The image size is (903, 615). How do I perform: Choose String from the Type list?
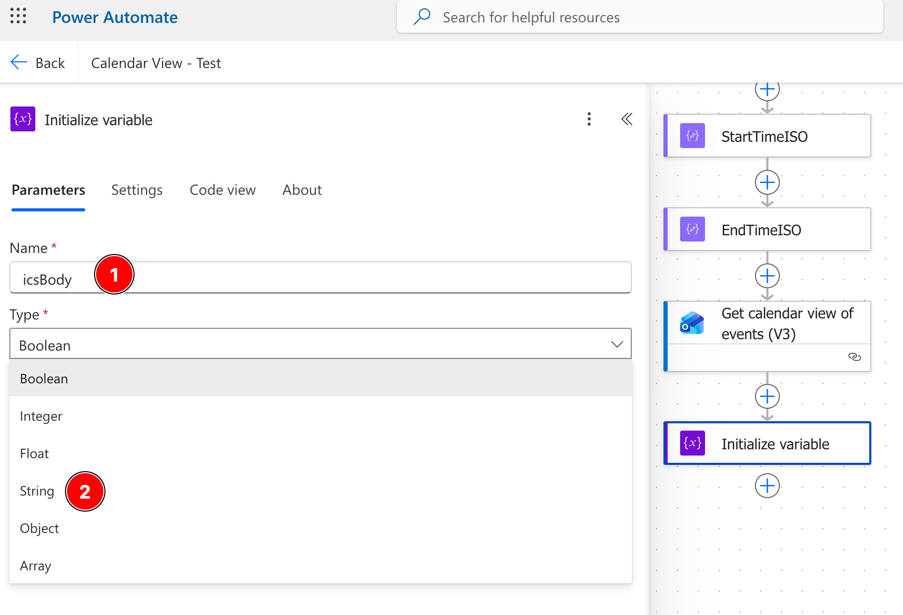point(321,491)
